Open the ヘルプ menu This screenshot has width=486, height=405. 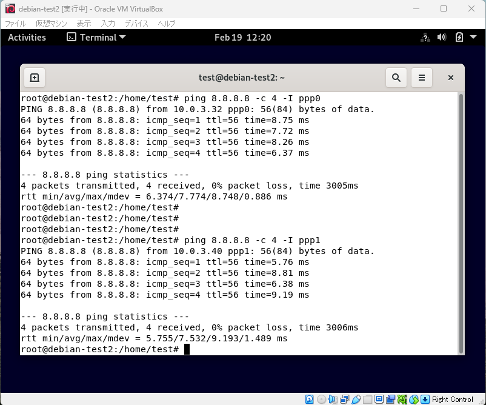[167, 24]
